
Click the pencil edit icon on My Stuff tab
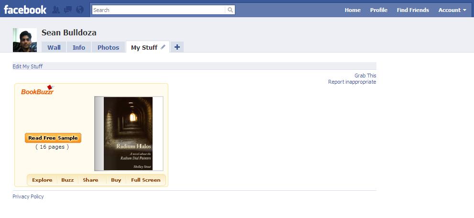163,47
